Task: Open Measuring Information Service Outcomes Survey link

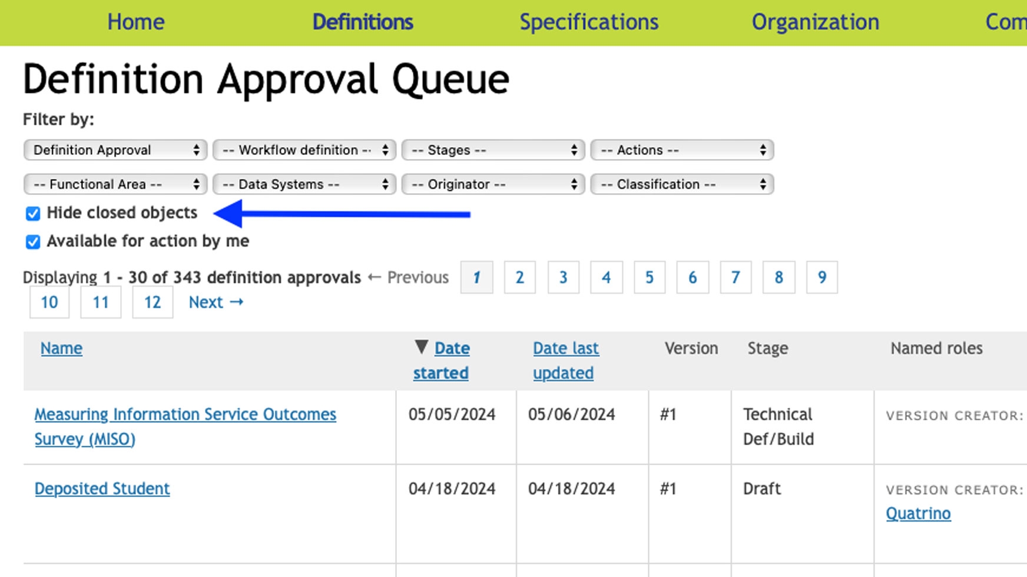Action: 185,426
